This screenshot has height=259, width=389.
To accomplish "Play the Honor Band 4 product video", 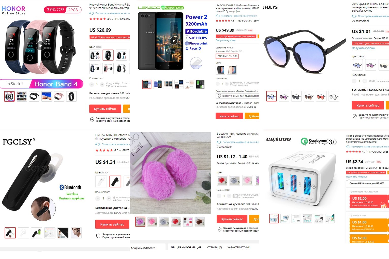I will (x=40, y=46).
